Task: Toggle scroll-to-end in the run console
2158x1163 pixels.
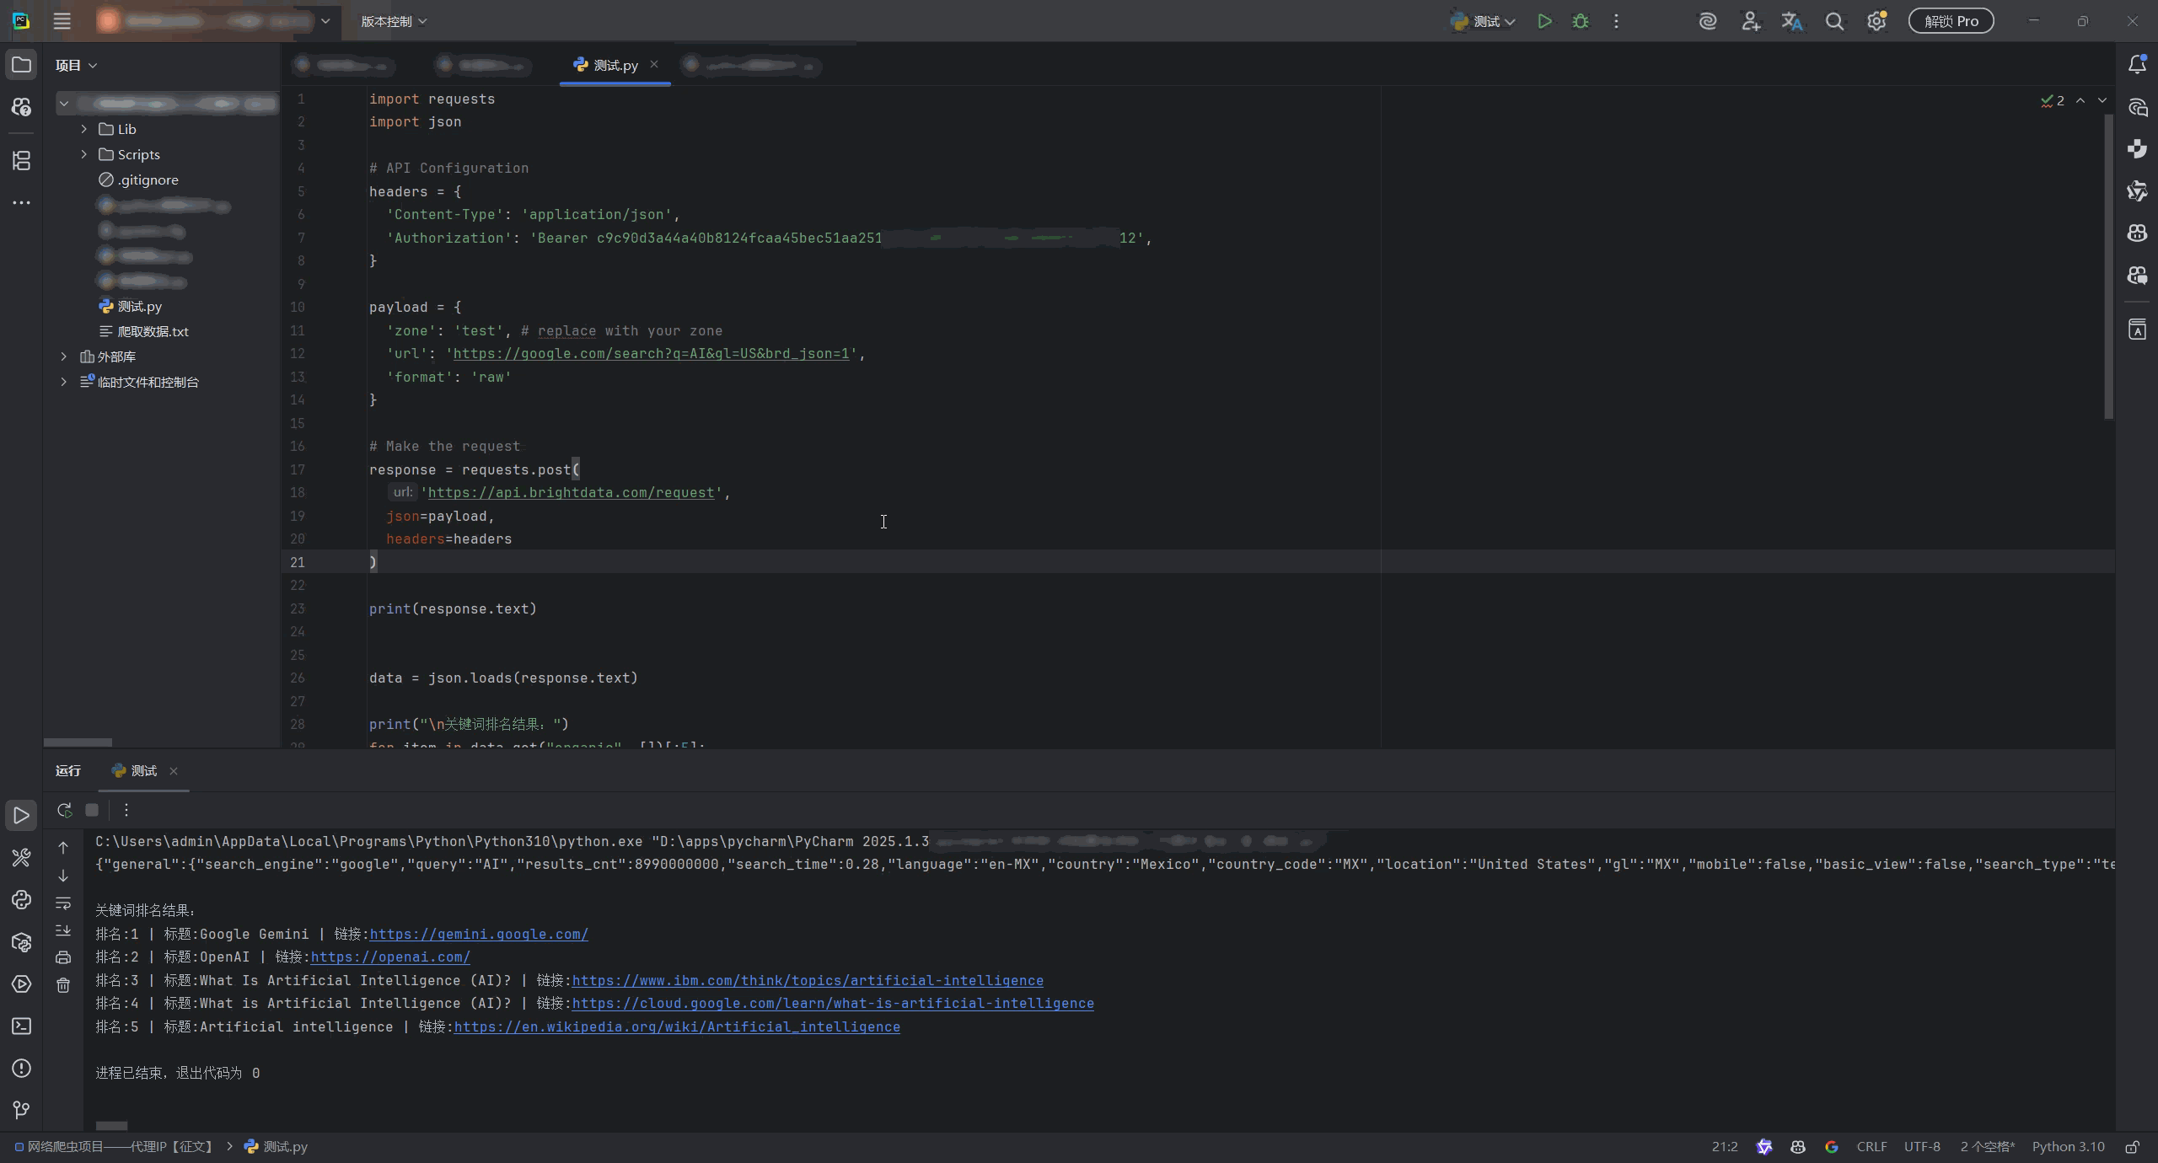Action: (63, 930)
